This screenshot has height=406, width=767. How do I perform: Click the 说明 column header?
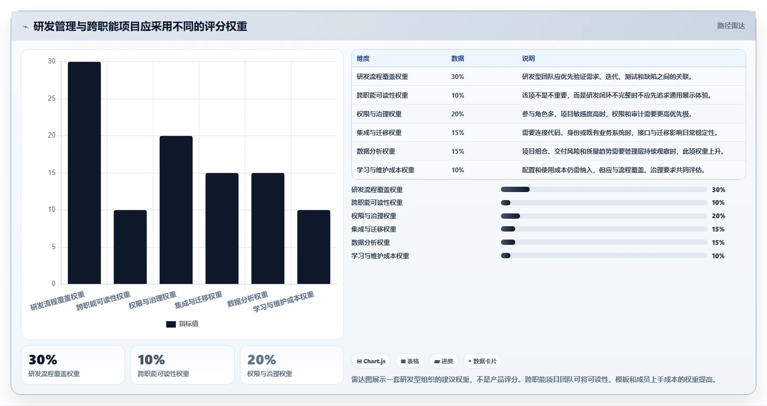529,59
